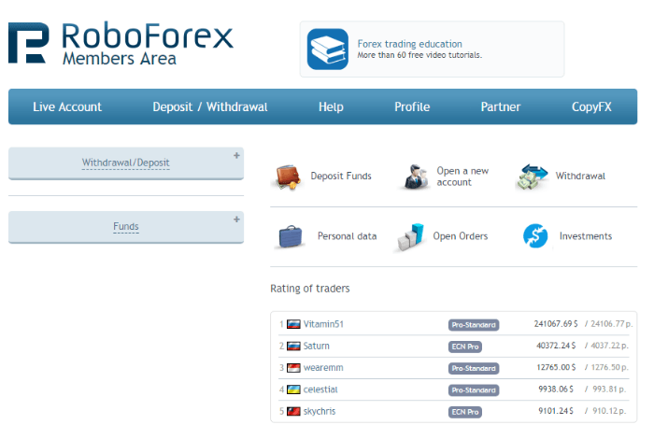The height and width of the screenshot is (439, 654).
Task: Open the CopyFX menu item
Action: (591, 107)
